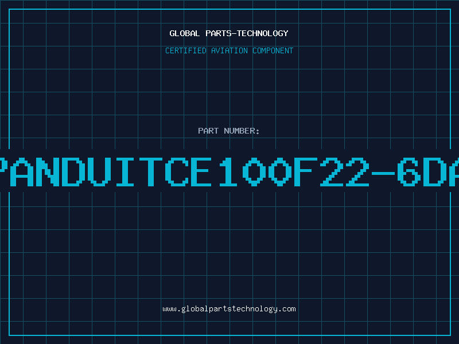Click the dash in the part number
The image size is (459, 344).
click(383, 173)
